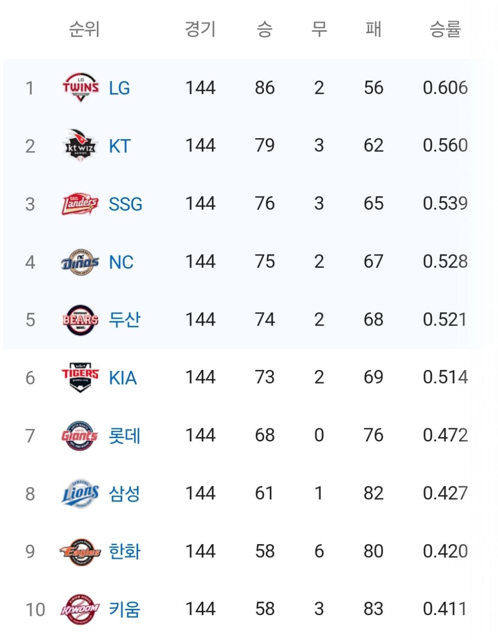Click the SSG Landers team logo
498x642 pixels.
point(80,203)
